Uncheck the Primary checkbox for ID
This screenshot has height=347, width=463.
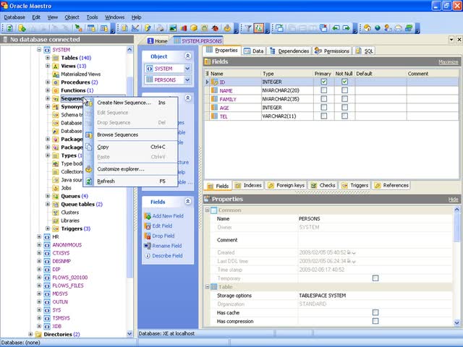(323, 82)
